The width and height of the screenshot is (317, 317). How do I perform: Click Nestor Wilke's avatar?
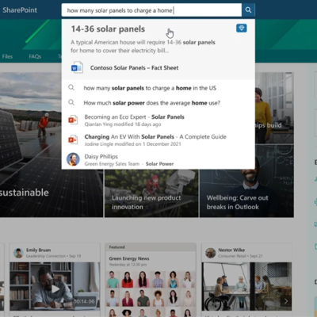[211, 253]
